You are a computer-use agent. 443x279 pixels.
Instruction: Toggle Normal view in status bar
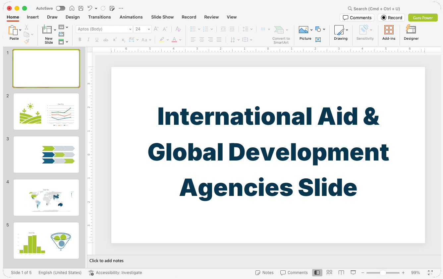[317, 272]
